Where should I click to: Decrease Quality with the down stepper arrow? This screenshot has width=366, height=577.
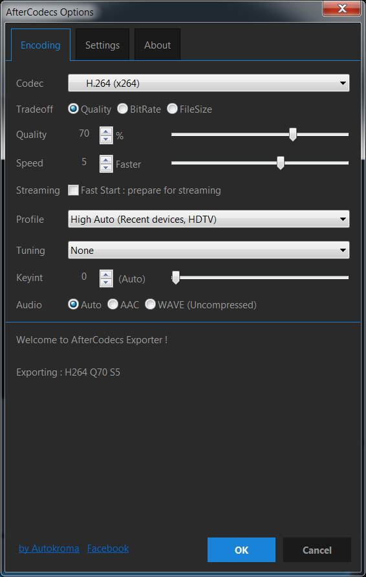[106, 139]
